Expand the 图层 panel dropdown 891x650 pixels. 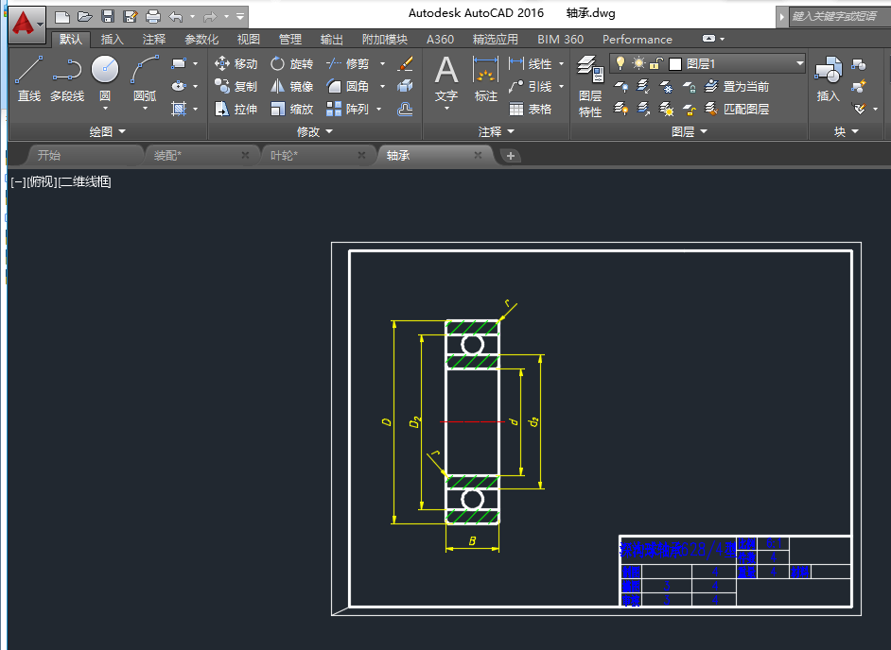point(690,131)
